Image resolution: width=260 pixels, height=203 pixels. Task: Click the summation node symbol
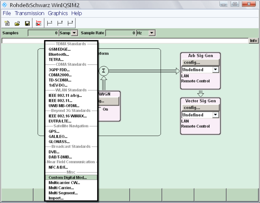(104, 71)
